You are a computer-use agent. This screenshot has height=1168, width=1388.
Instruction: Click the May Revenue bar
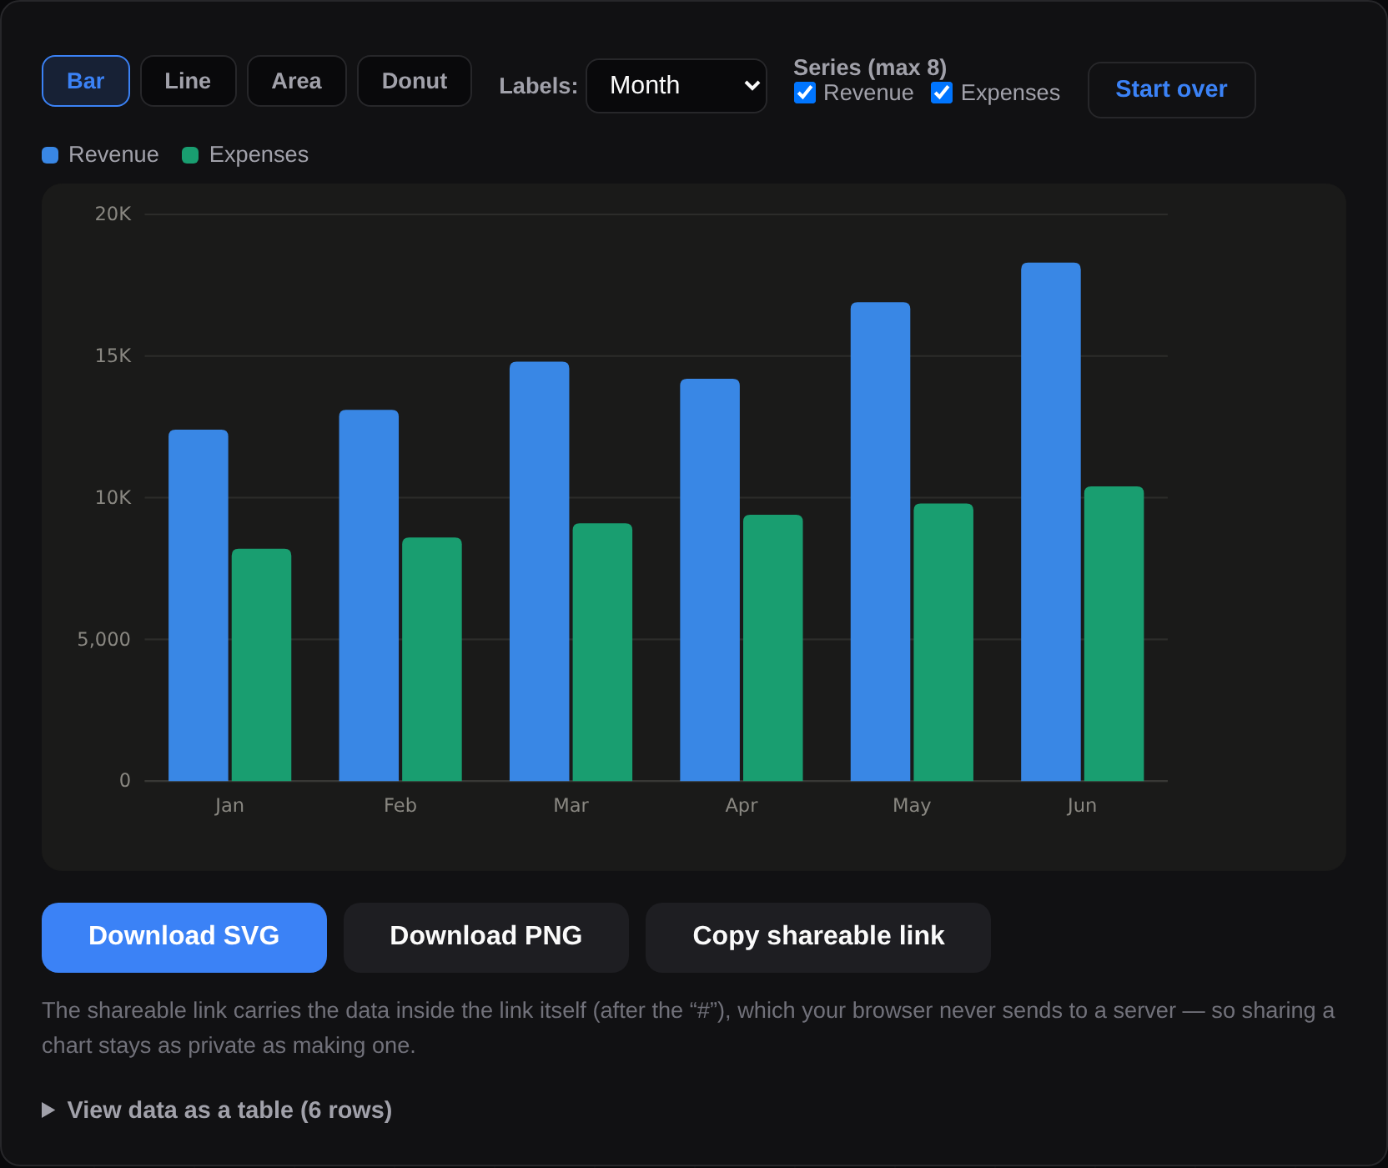tap(881, 541)
